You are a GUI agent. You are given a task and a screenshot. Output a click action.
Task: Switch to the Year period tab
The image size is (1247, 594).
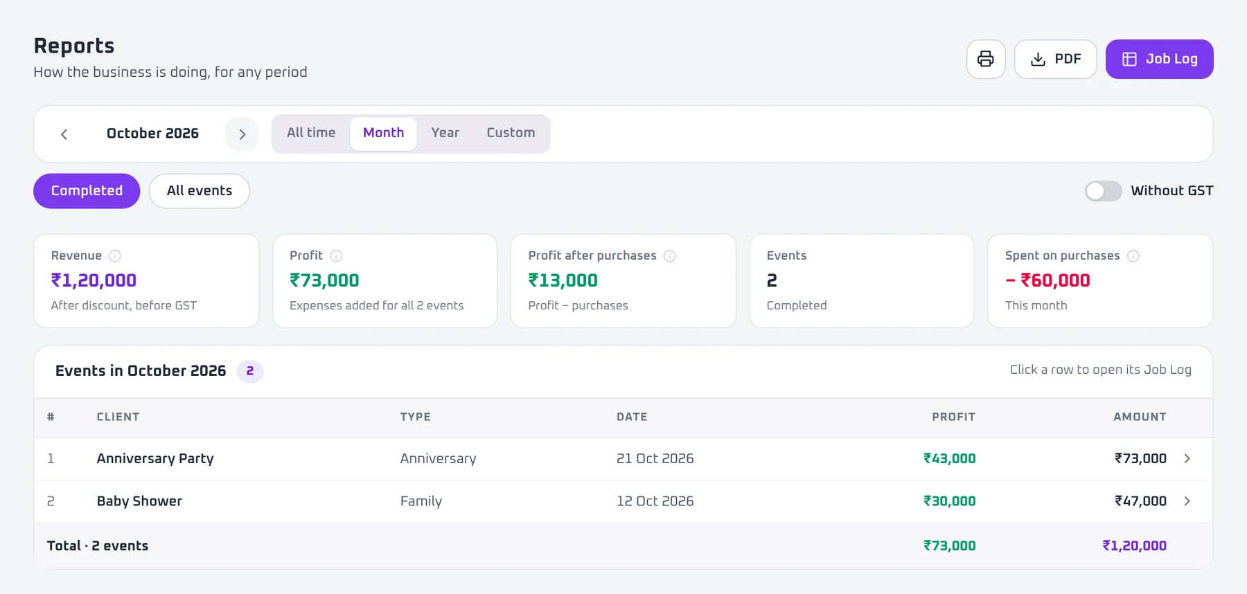(445, 133)
